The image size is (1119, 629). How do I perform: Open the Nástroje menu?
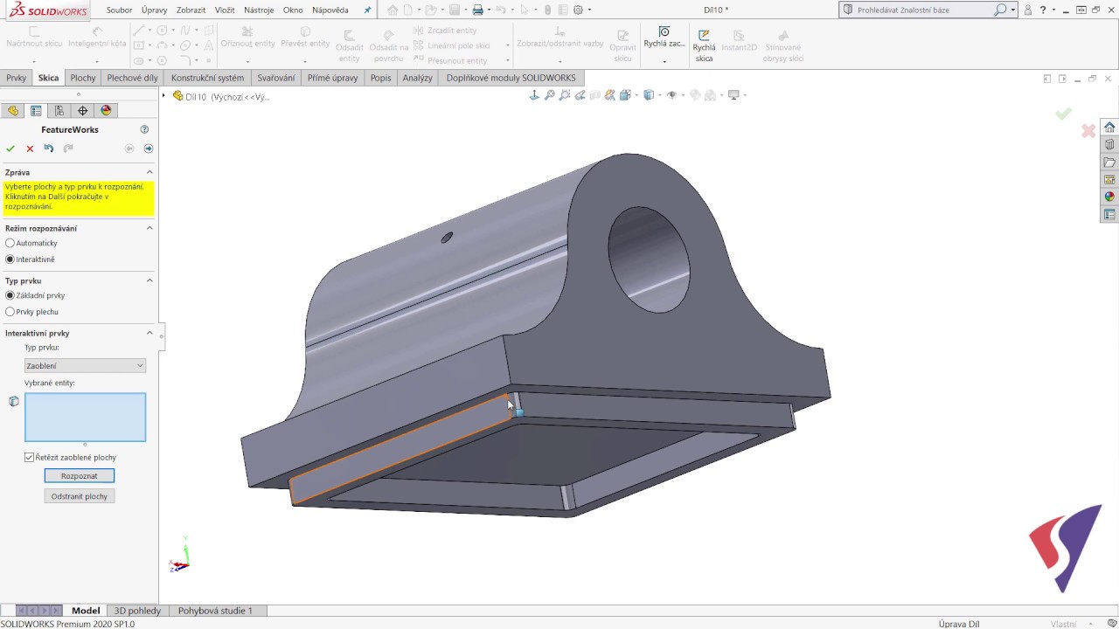click(259, 10)
